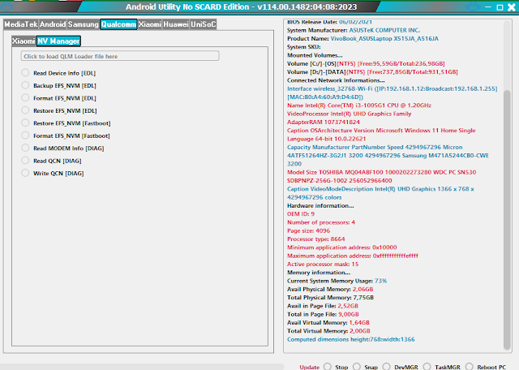Click 'Total Physical Memory: 7,75GB' line
The width and height of the screenshot is (519, 370).
tap(330, 298)
